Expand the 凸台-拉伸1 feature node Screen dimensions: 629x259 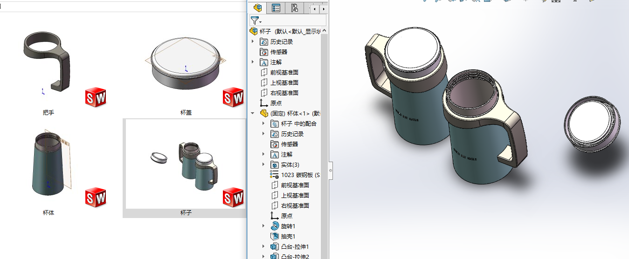[264, 246]
